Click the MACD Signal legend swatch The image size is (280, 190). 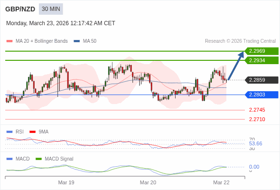[38, 159]
